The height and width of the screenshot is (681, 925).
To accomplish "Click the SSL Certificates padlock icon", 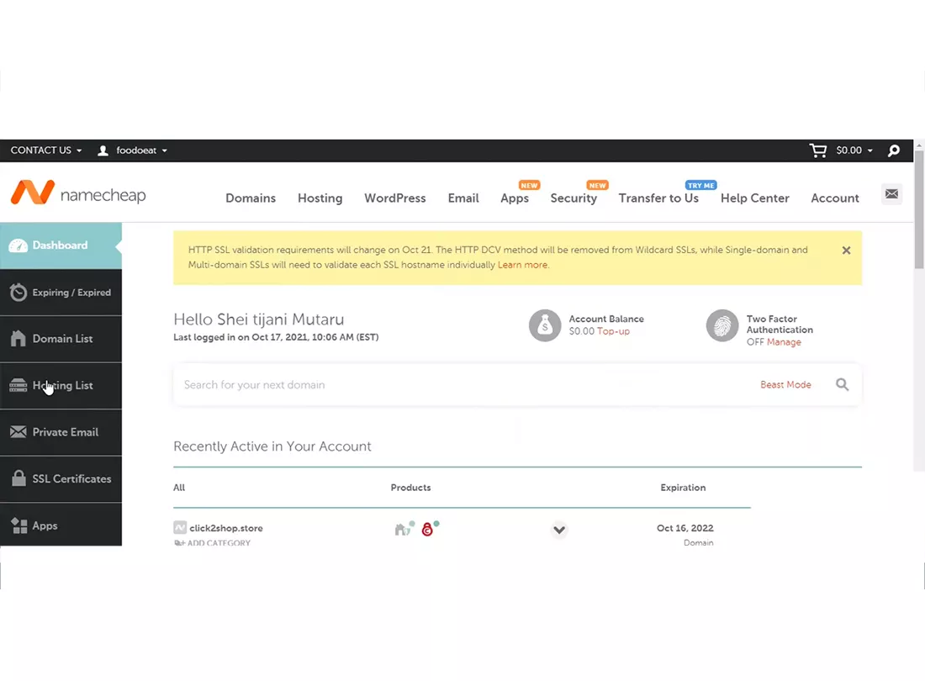I will tap(18, 478).
